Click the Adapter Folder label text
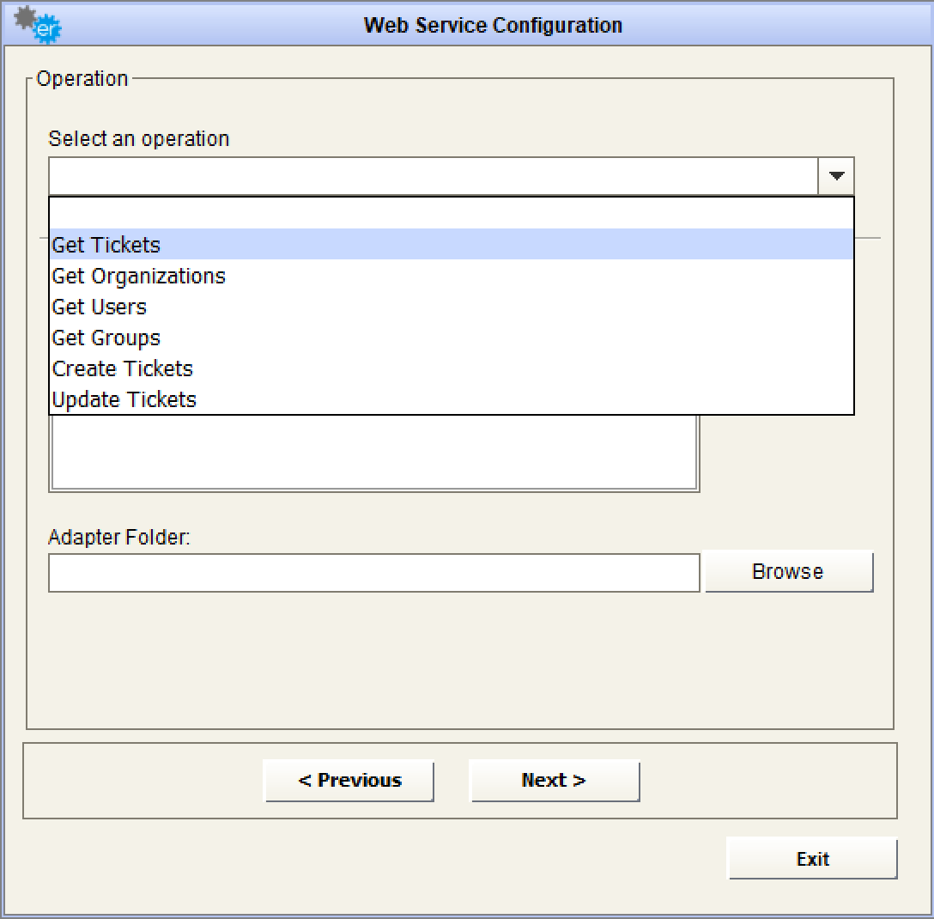Image resolution: width=934 pixels, height=919 pixels. click(119, 538)
